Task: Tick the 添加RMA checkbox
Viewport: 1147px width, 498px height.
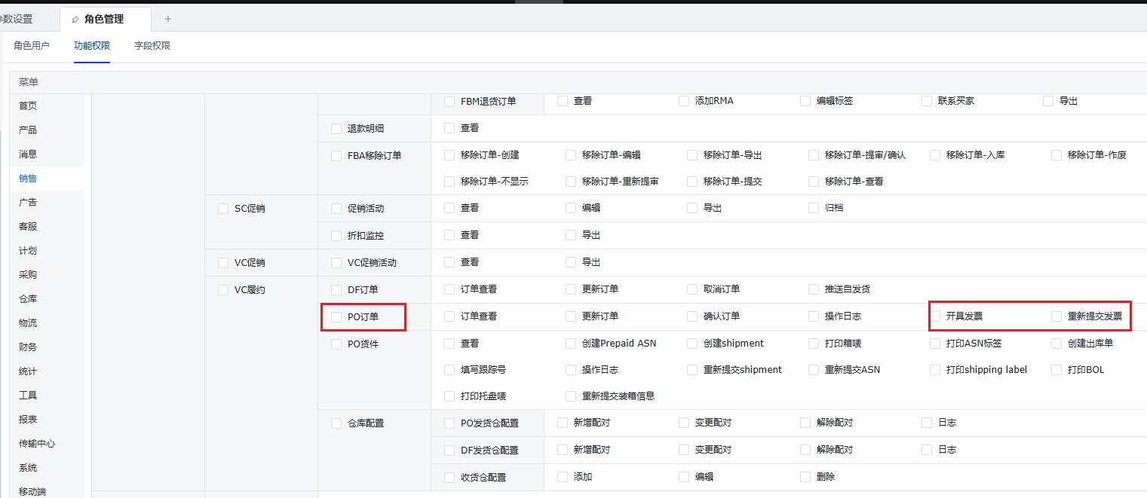Action: pos(684,101)
